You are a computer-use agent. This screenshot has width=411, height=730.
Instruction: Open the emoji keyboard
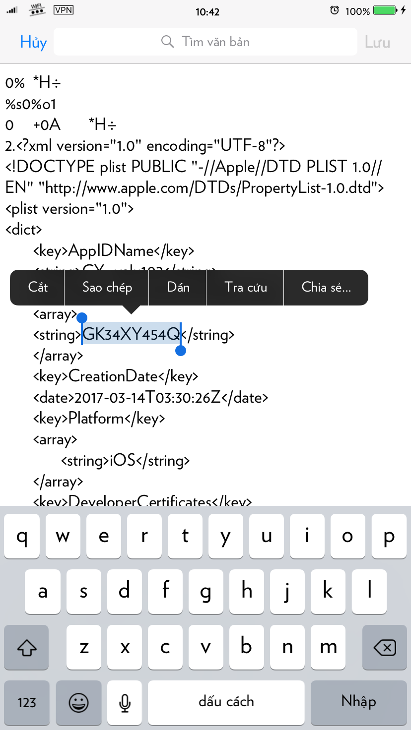point(78,702)
